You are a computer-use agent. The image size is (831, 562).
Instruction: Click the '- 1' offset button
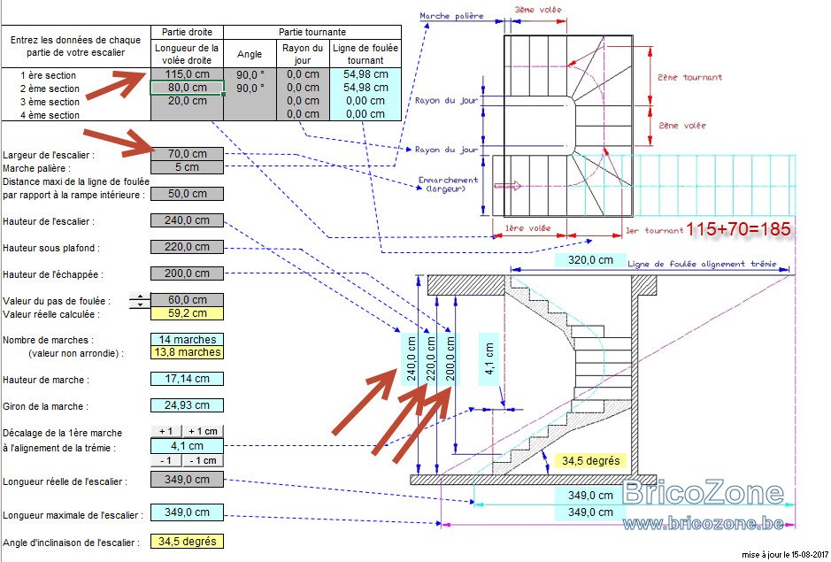pos(165,460)
